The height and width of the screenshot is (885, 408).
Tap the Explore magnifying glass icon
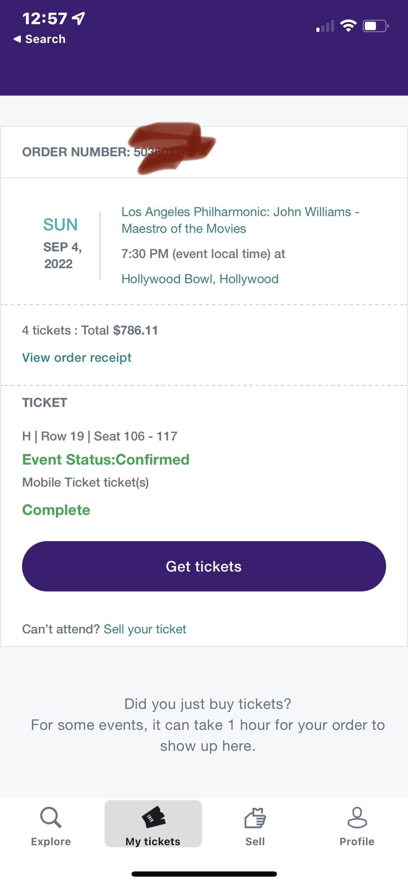point(51,817)
